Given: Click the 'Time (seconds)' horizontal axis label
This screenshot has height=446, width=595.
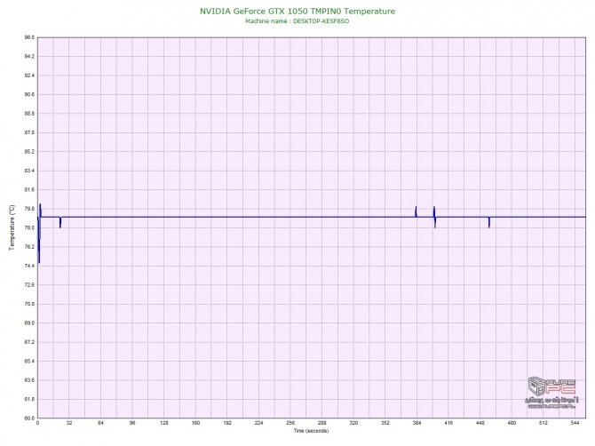Looking at the screenshot, I should pos(311,431).
